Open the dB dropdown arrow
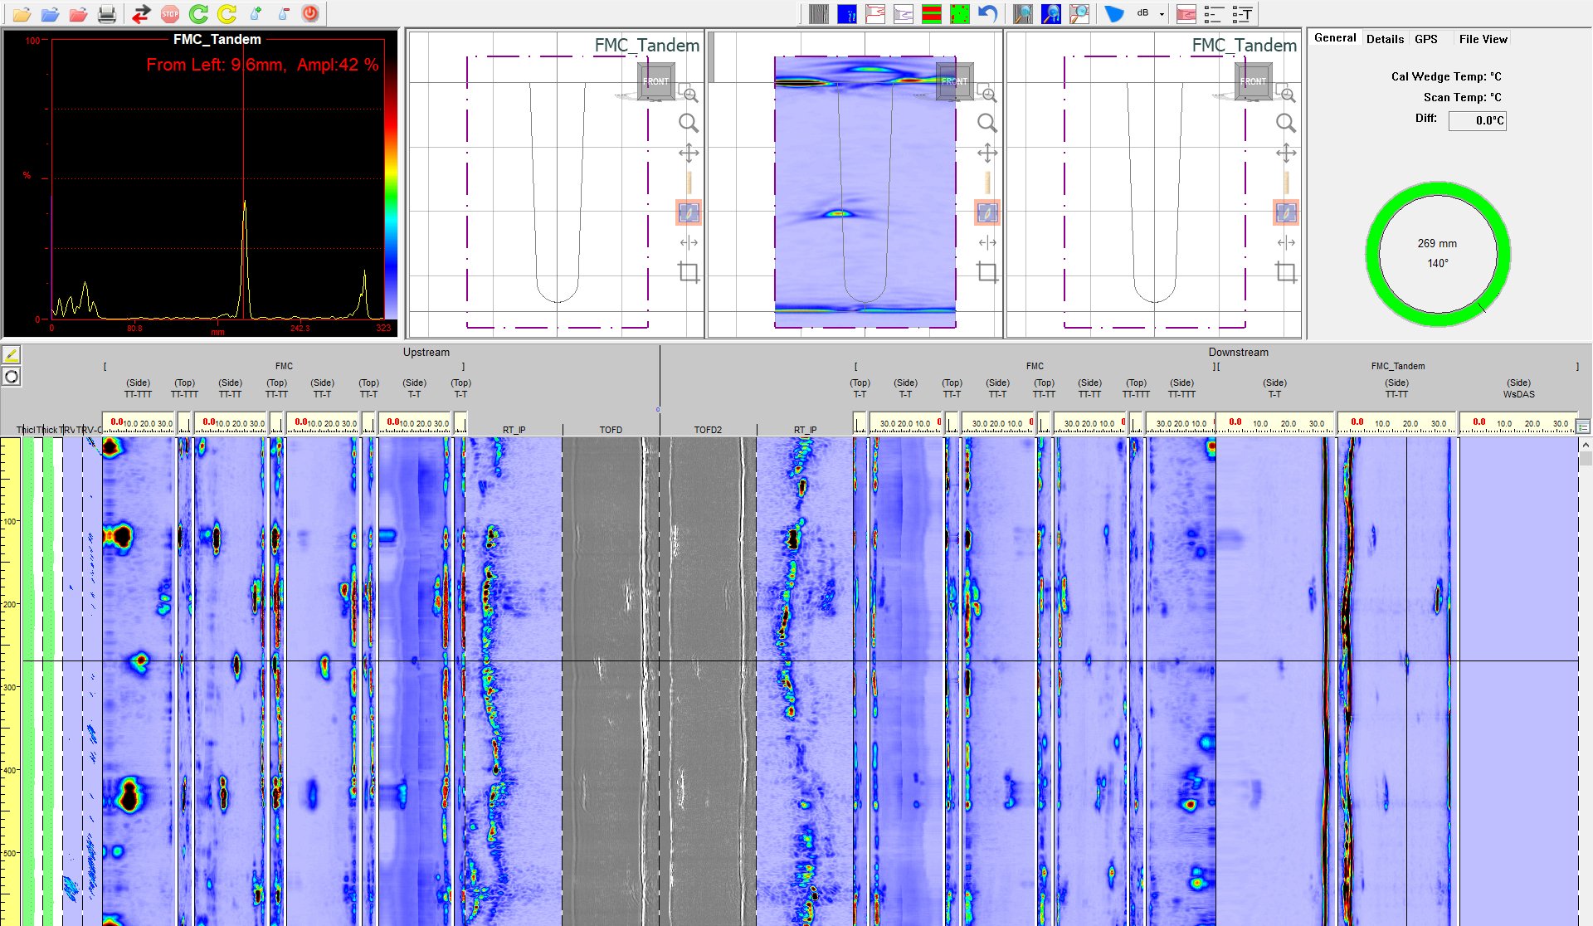1593x926 pixels. coord(1162,13)
